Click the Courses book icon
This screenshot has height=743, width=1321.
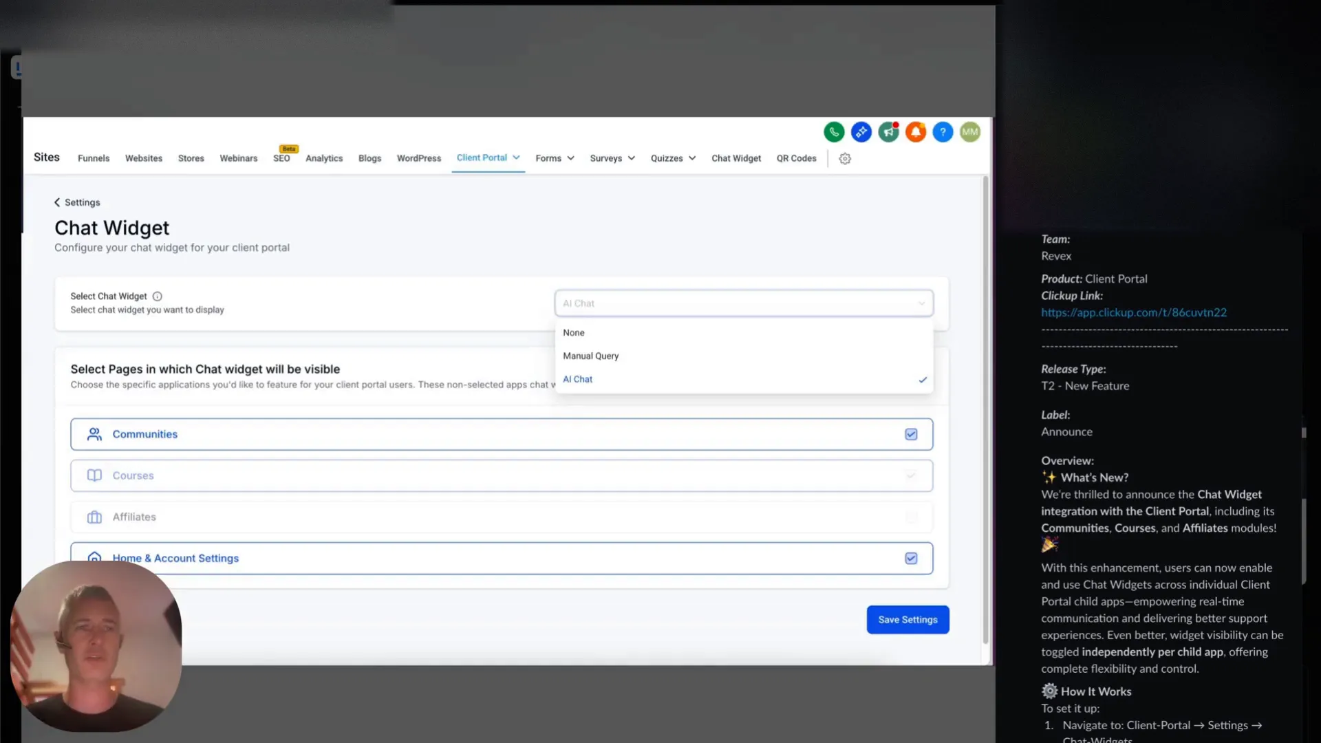tap(94, 475)
